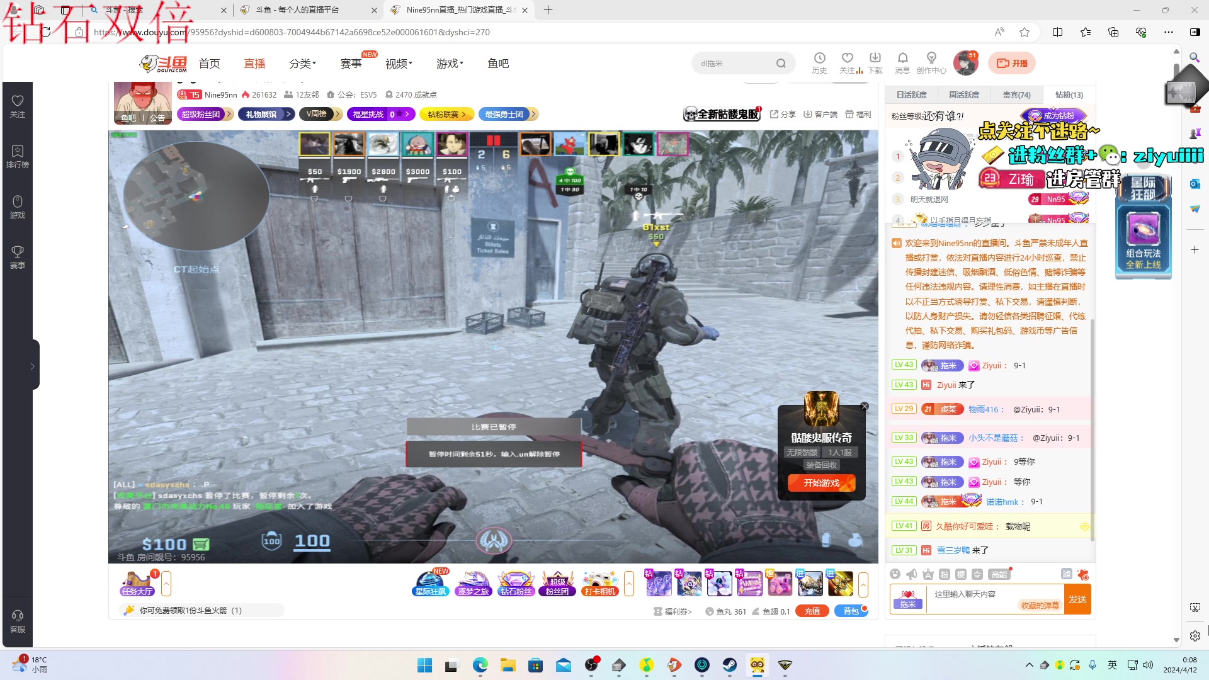Favorite this page with the star icon
The height and width of the screenshot is (680, 1209).
coord(1025,32)
